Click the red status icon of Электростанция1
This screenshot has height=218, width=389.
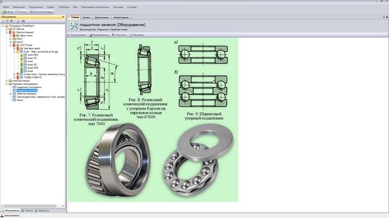pyautogui.click(x=10, y=32)
